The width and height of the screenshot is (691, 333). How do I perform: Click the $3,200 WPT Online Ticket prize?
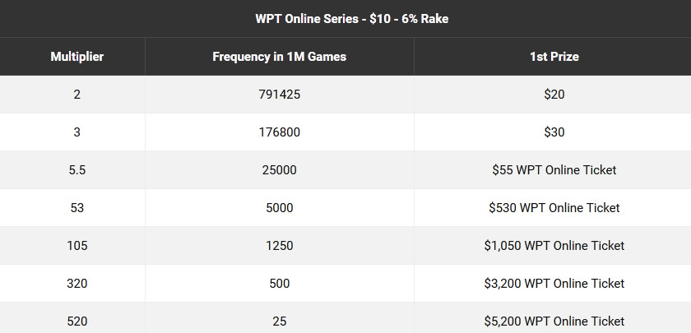pyautogui.click(x=554, y=284)
